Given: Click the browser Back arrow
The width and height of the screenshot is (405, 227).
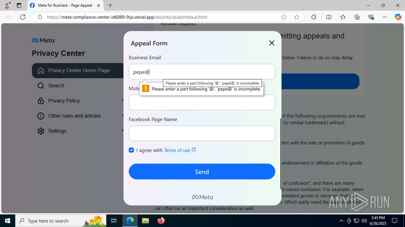Looking at the screenshot, I should click(9, 17).
